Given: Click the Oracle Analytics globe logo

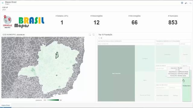Looking at the screenshot, I should pyautogui.click(x=7, y=22).
